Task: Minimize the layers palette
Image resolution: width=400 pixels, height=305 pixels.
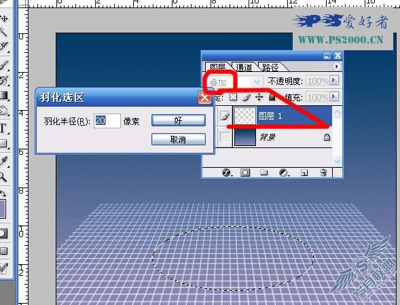Action: click(x=327, y=56)
